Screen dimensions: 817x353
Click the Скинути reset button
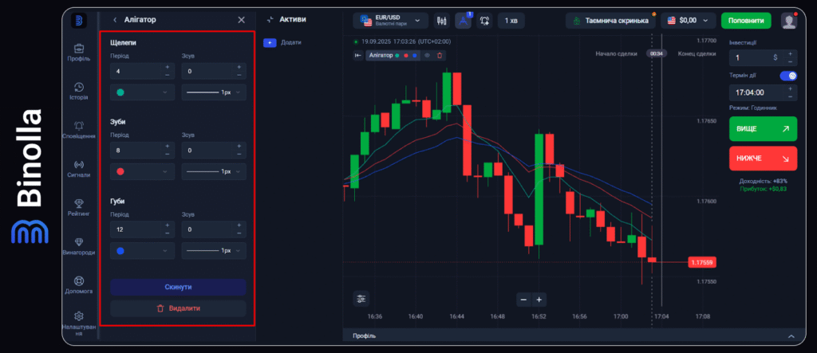click(x=178, y=287)
